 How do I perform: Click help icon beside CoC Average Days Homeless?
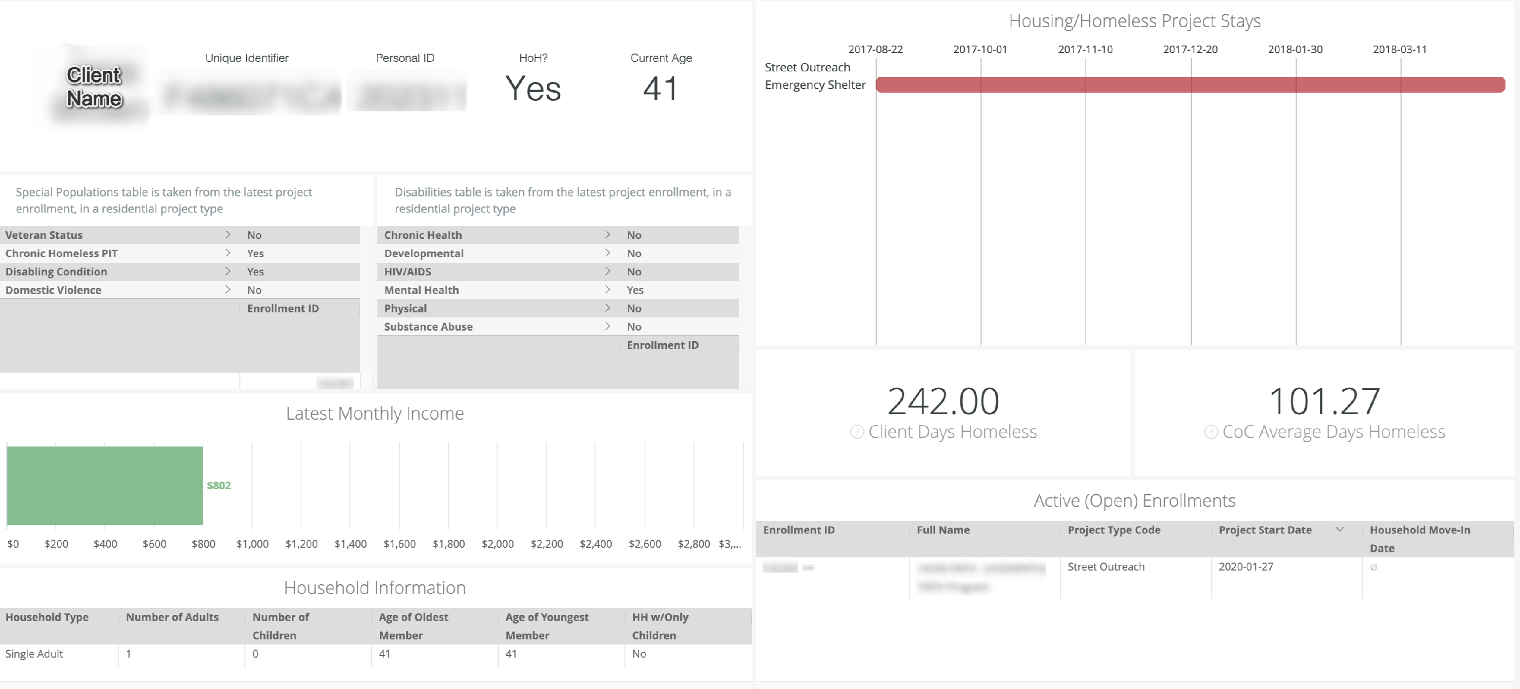pyautogui.click(x=1210, y=432)
